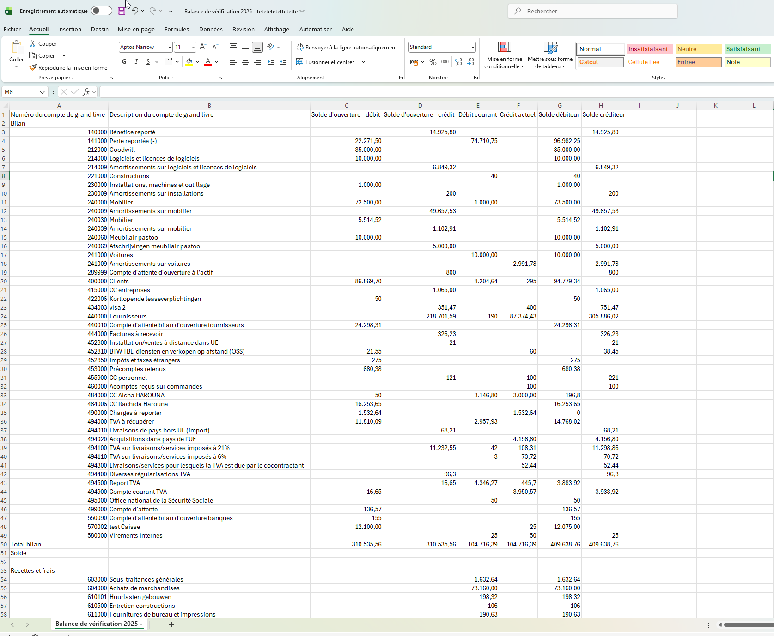Click the yellow fill color bucket

[x=189, y=62]
